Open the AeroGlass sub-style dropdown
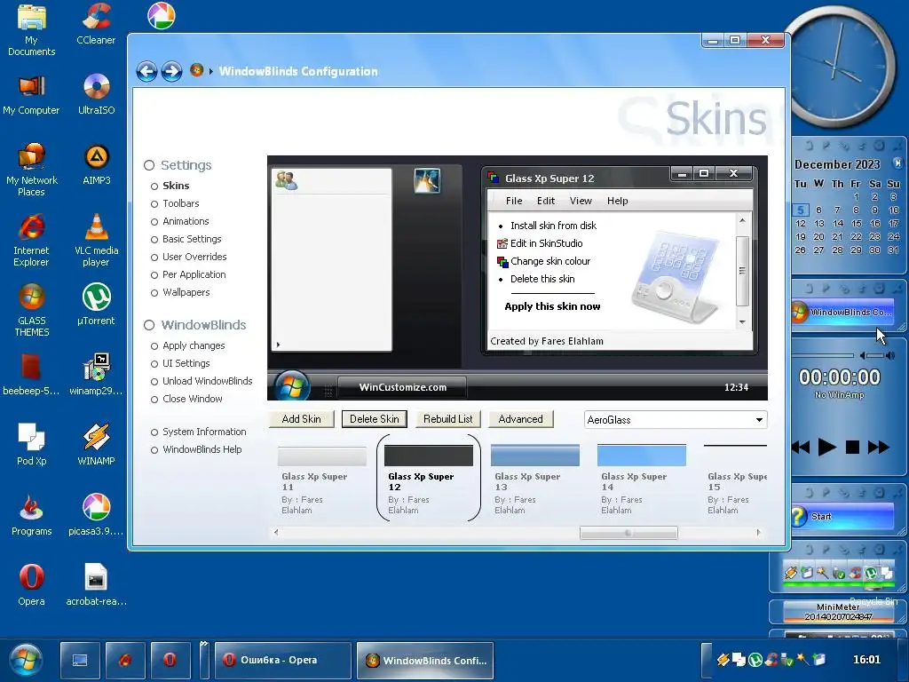 [676, 420]
